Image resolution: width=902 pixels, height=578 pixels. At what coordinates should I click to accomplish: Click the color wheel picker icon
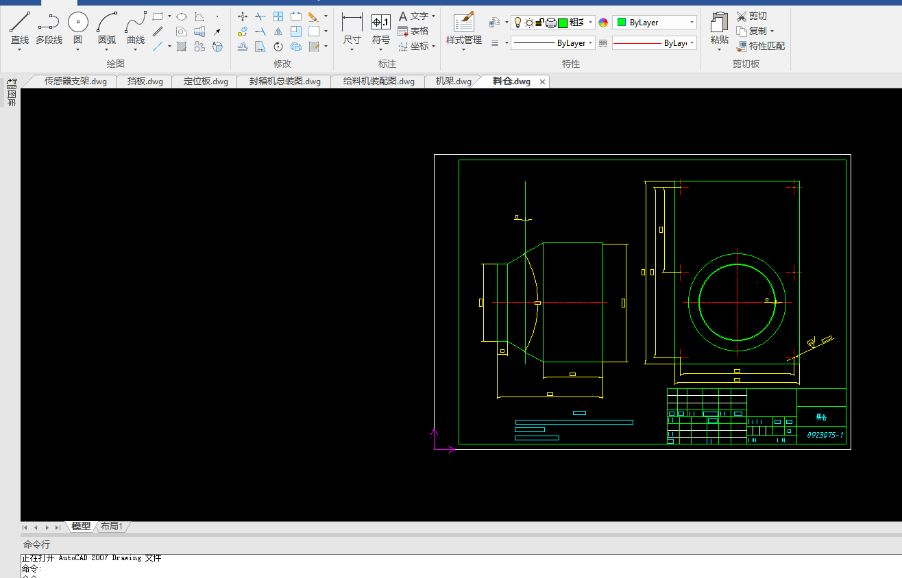click(x=603, y=23)
